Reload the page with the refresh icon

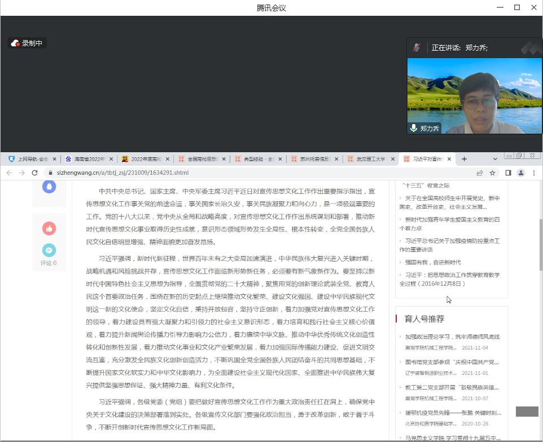(34, 173)
